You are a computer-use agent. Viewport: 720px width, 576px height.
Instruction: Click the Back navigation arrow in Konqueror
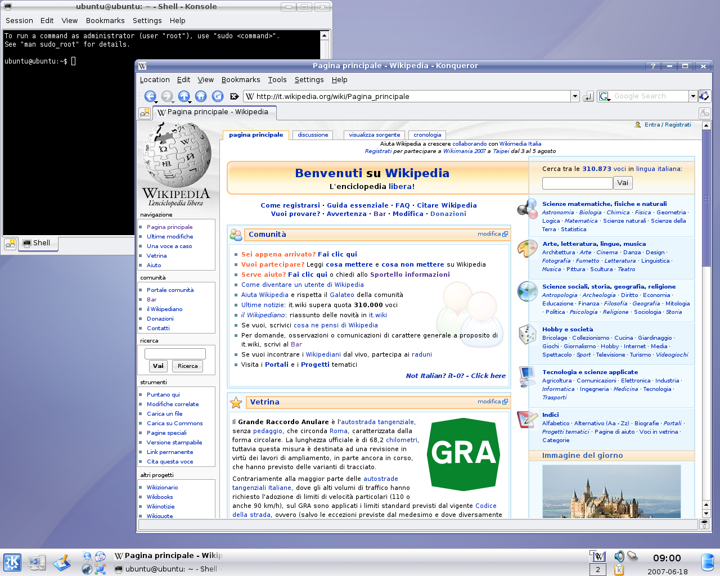pyautogui.click(x=150, y=96)
